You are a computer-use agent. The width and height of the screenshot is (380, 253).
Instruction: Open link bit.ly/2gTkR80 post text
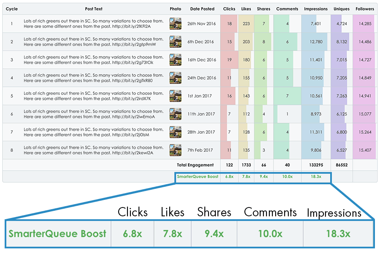(x=132, y=81)
